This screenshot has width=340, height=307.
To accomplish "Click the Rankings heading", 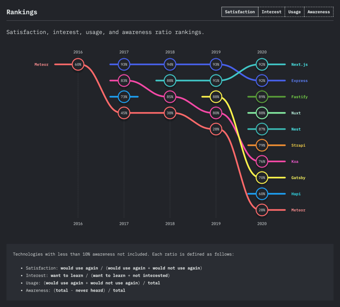I will point(22,12).
